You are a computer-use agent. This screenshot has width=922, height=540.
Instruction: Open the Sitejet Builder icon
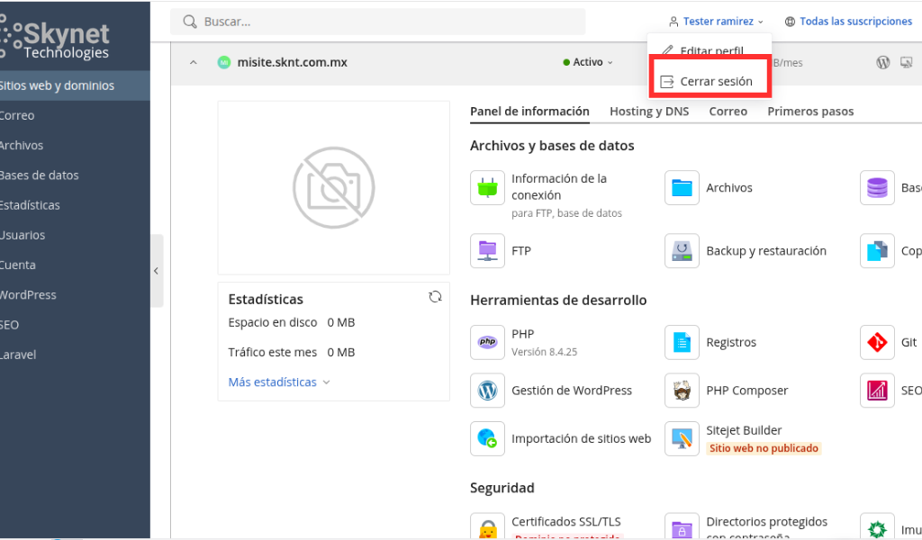click(x=682, y=438)
